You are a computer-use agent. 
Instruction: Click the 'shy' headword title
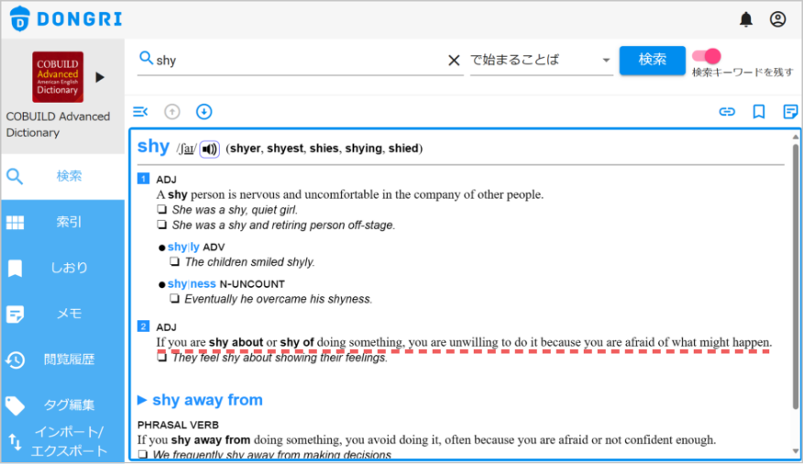[x=153, y=147]
